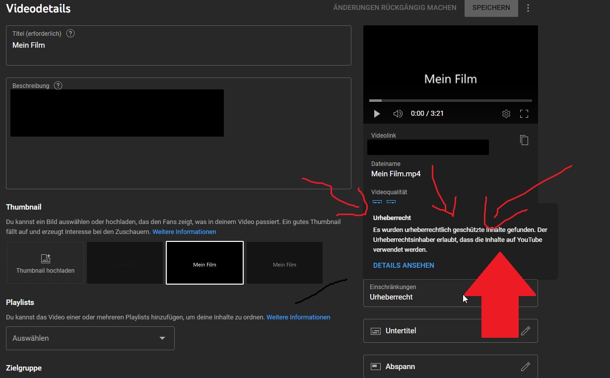Enter fullscreen in video preview

[x=524, y=114]
